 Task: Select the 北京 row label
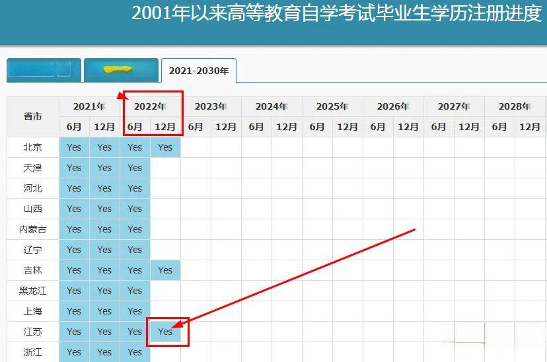(x=33, y=147)
